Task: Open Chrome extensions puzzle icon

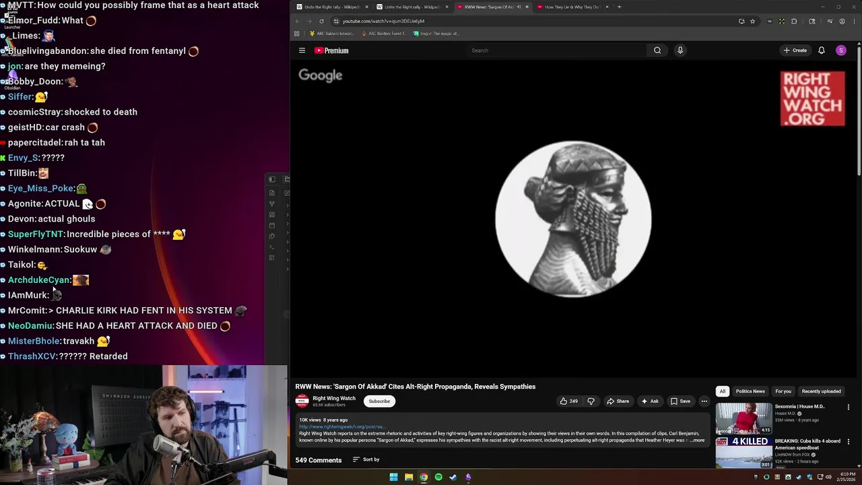Action: (x=794, y=21)
